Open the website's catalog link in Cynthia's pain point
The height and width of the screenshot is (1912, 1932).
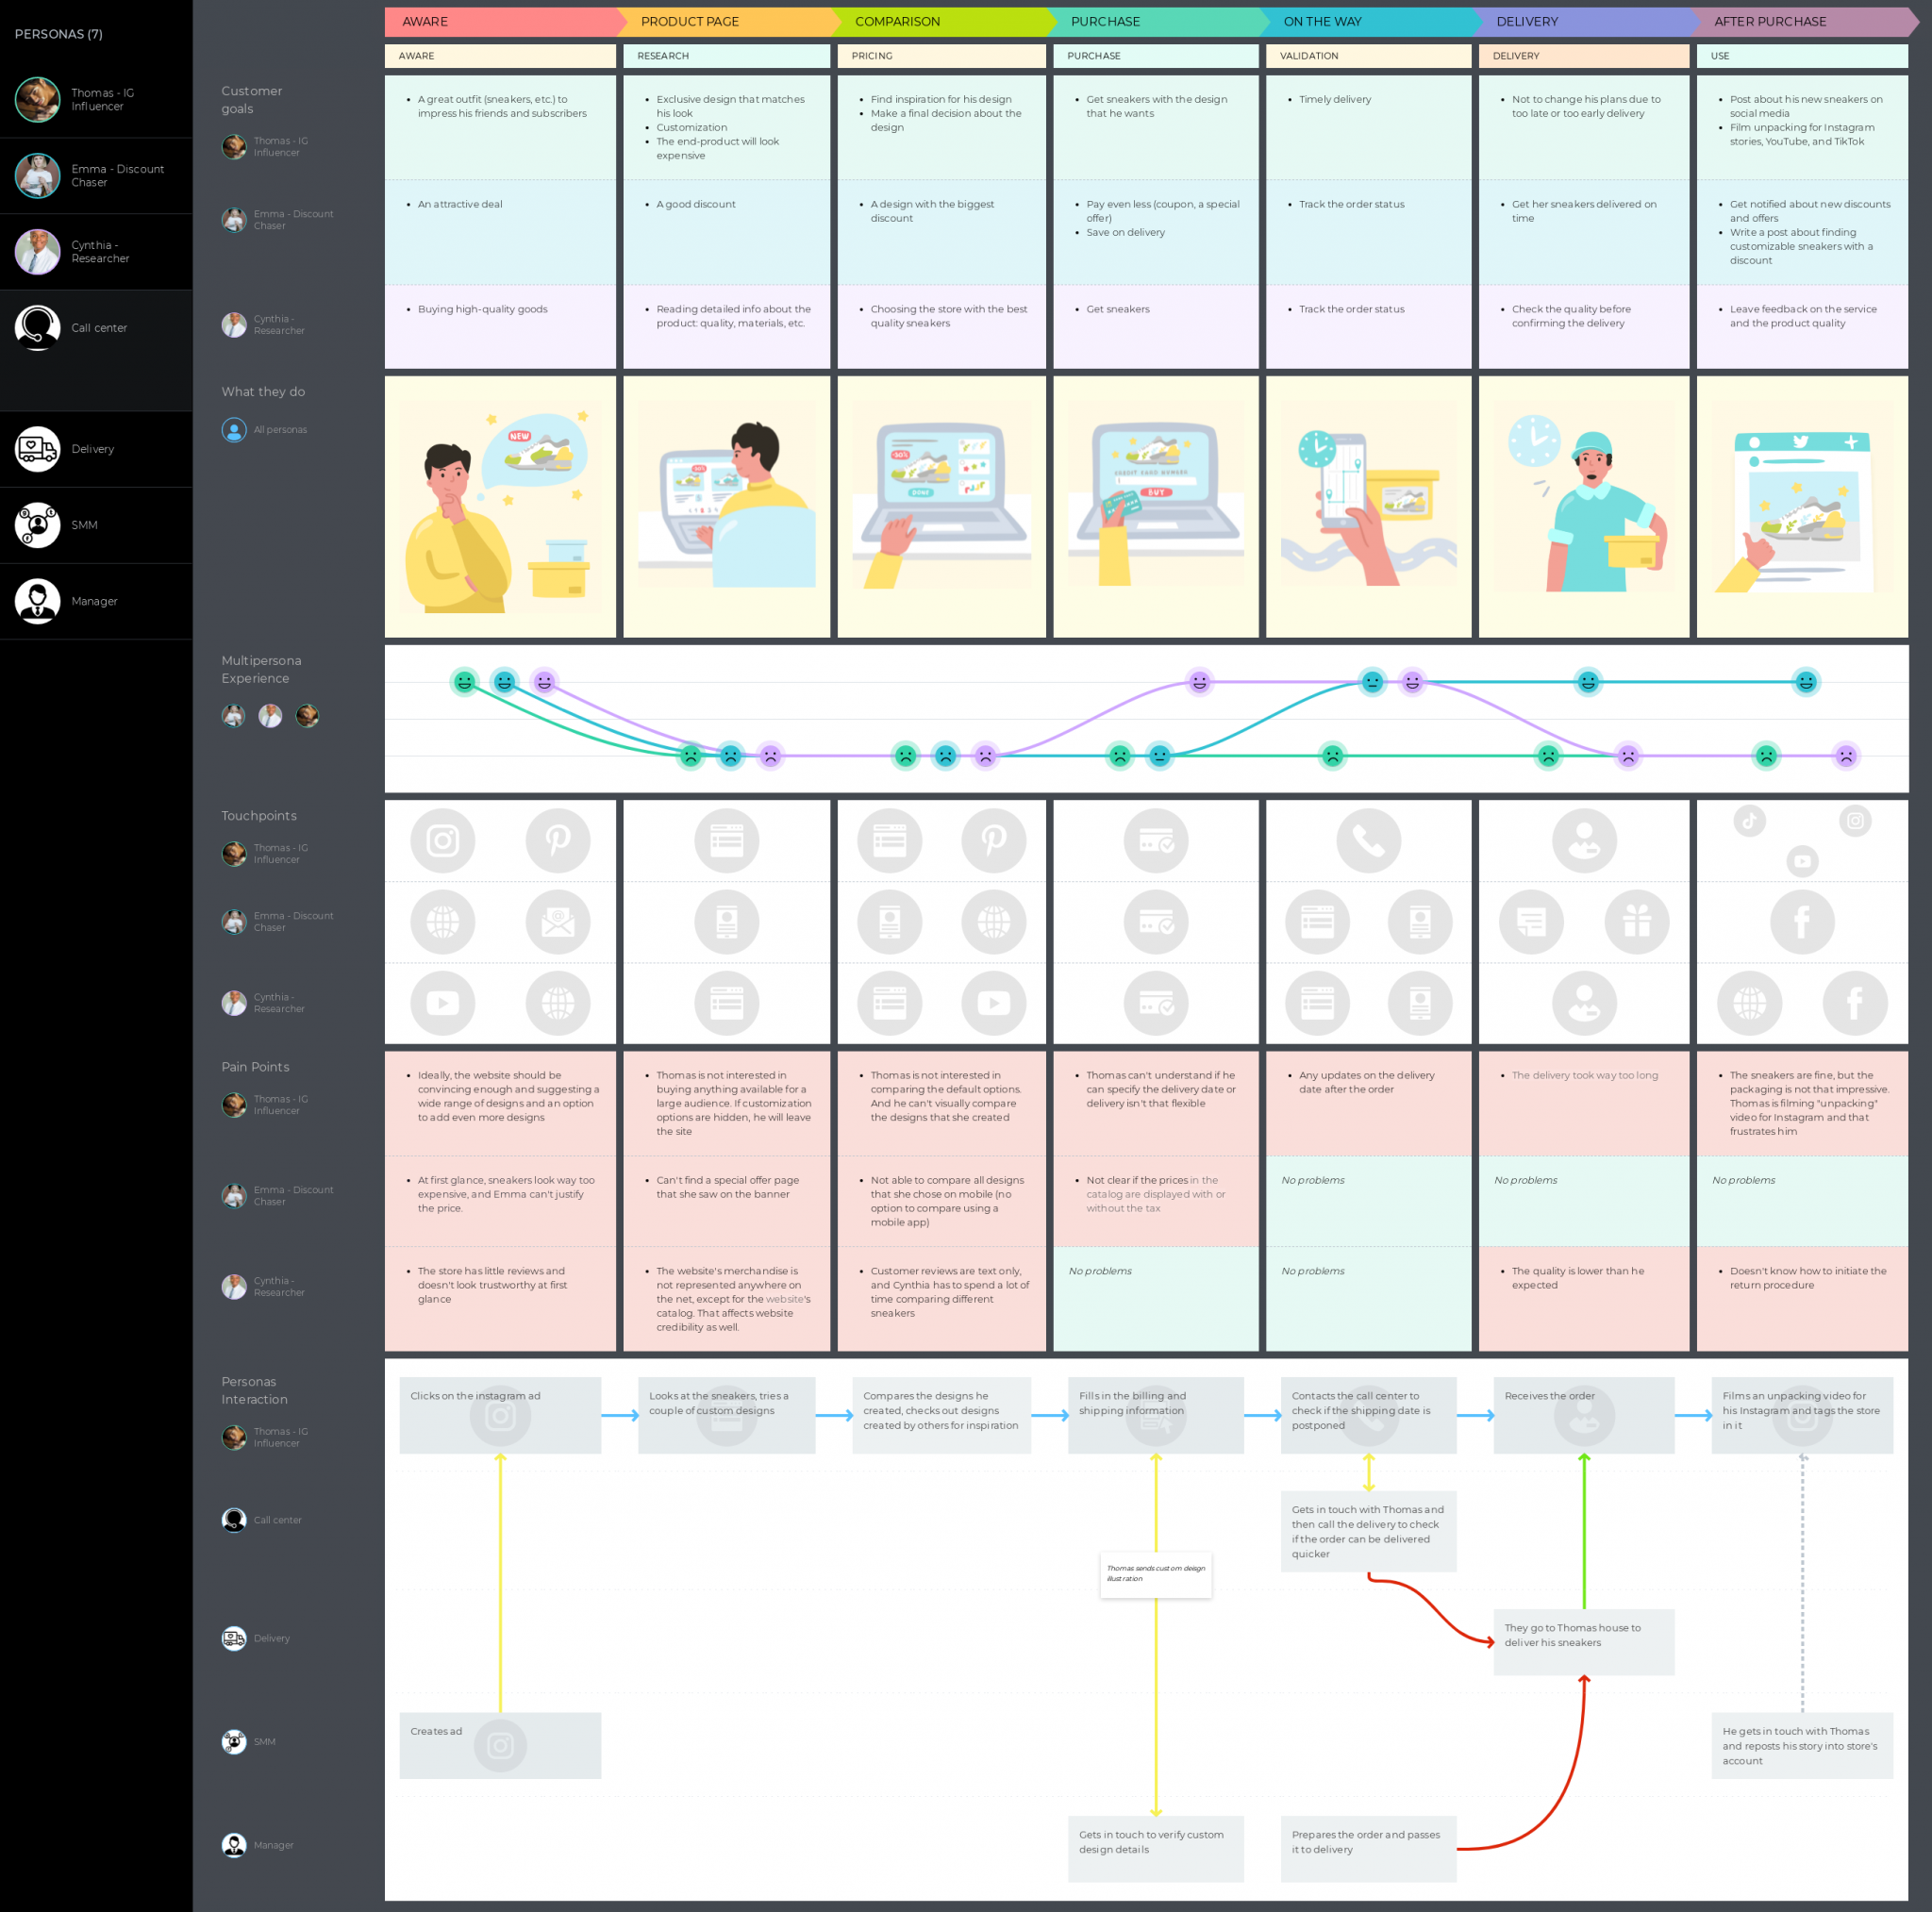point(790,1299)
